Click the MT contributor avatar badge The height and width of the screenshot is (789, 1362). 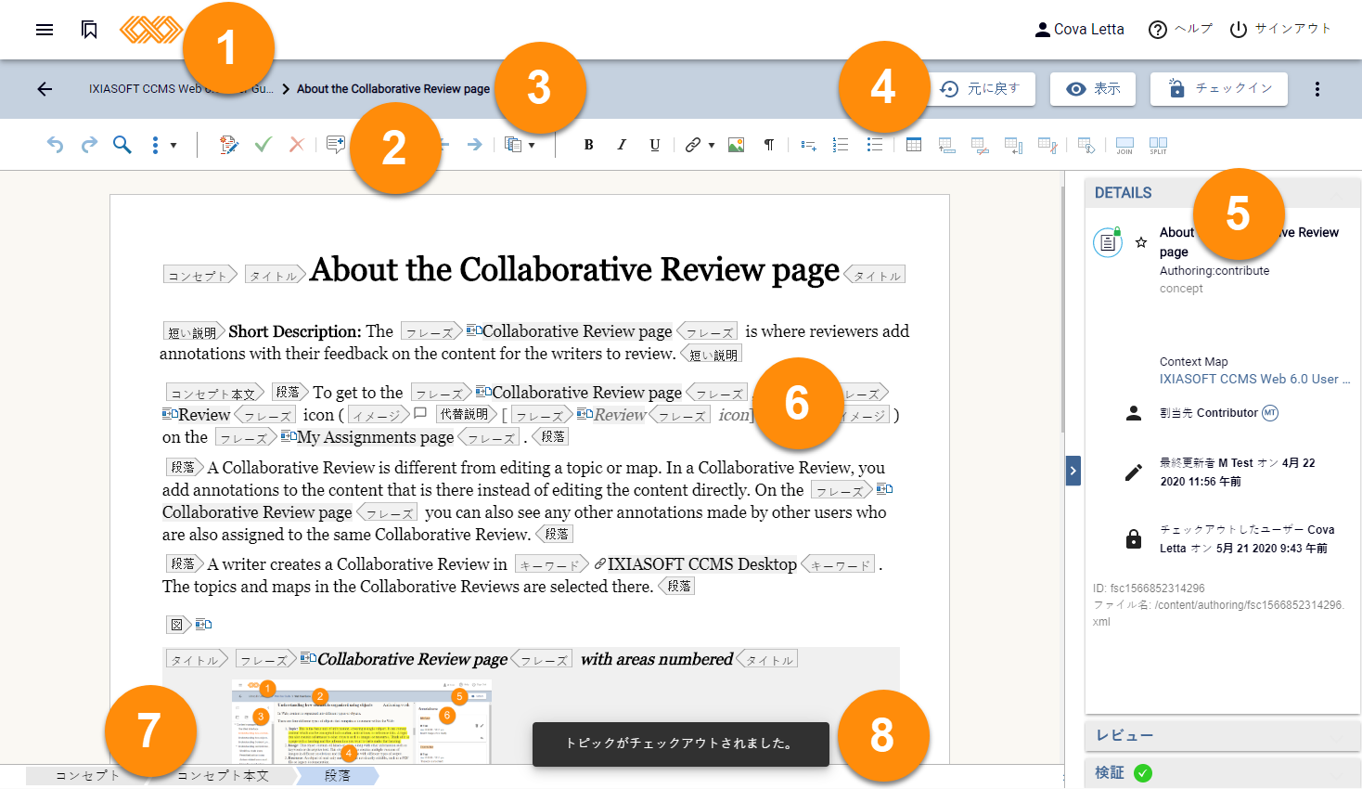[1270, 413]
